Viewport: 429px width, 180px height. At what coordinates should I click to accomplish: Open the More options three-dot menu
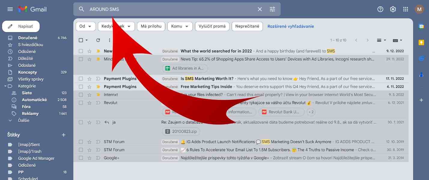pos(109,40)
